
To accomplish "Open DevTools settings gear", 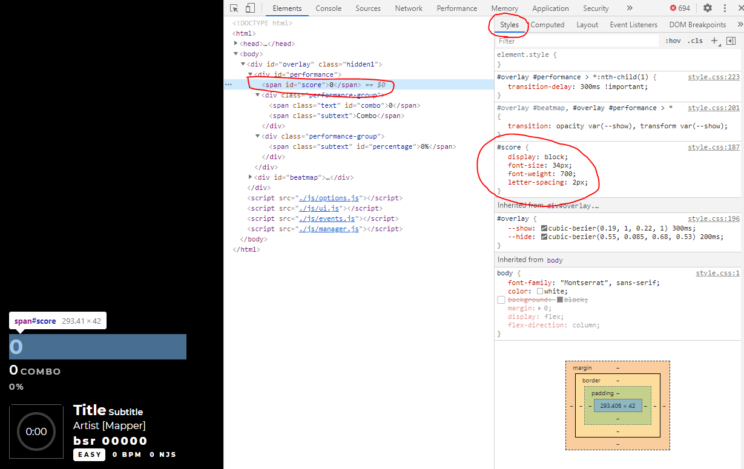I will (x=707, y=8).
